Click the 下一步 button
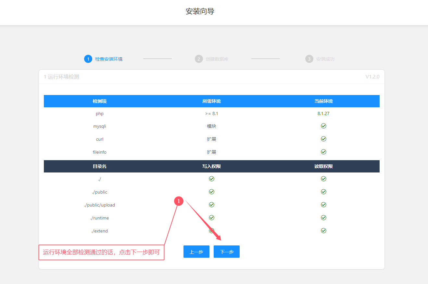 click(227, 252)
